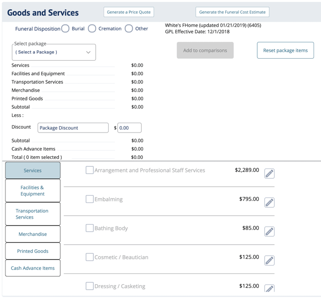Check Arrangement and Professional Staff Services
The height and width of the screenshot is (299, 321).
tap(89, 170)
